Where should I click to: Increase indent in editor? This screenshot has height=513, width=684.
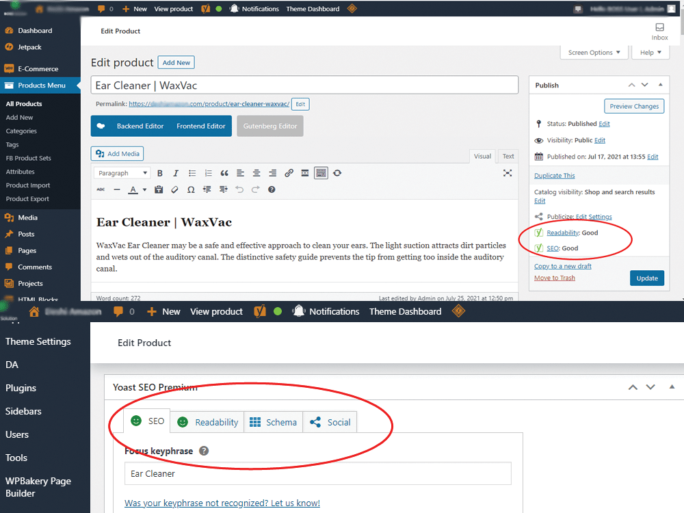(x=224, y=189)
